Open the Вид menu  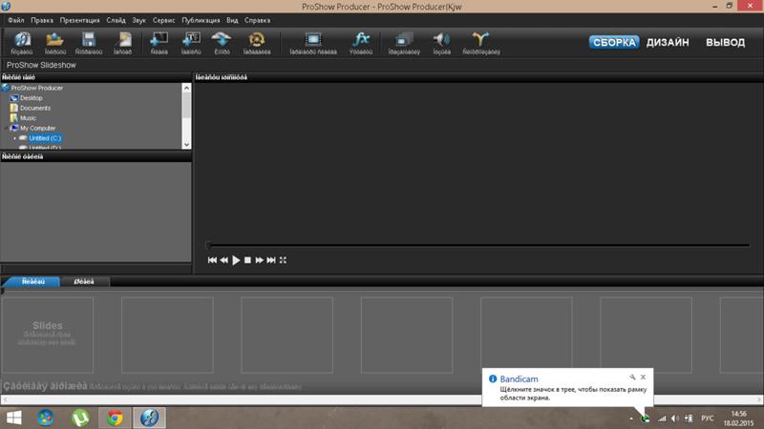click(232, 20)
